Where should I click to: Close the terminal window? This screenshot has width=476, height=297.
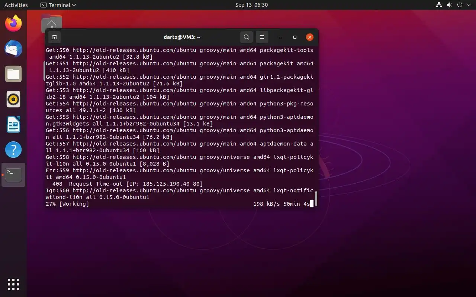coord(310,37)
